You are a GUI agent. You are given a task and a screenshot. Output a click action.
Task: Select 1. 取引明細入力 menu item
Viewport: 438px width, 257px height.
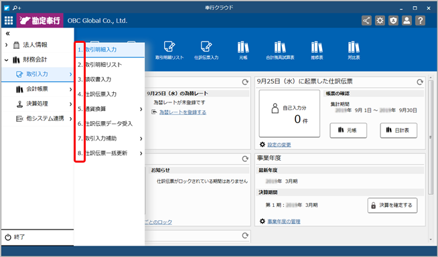(x=110, y=50)
